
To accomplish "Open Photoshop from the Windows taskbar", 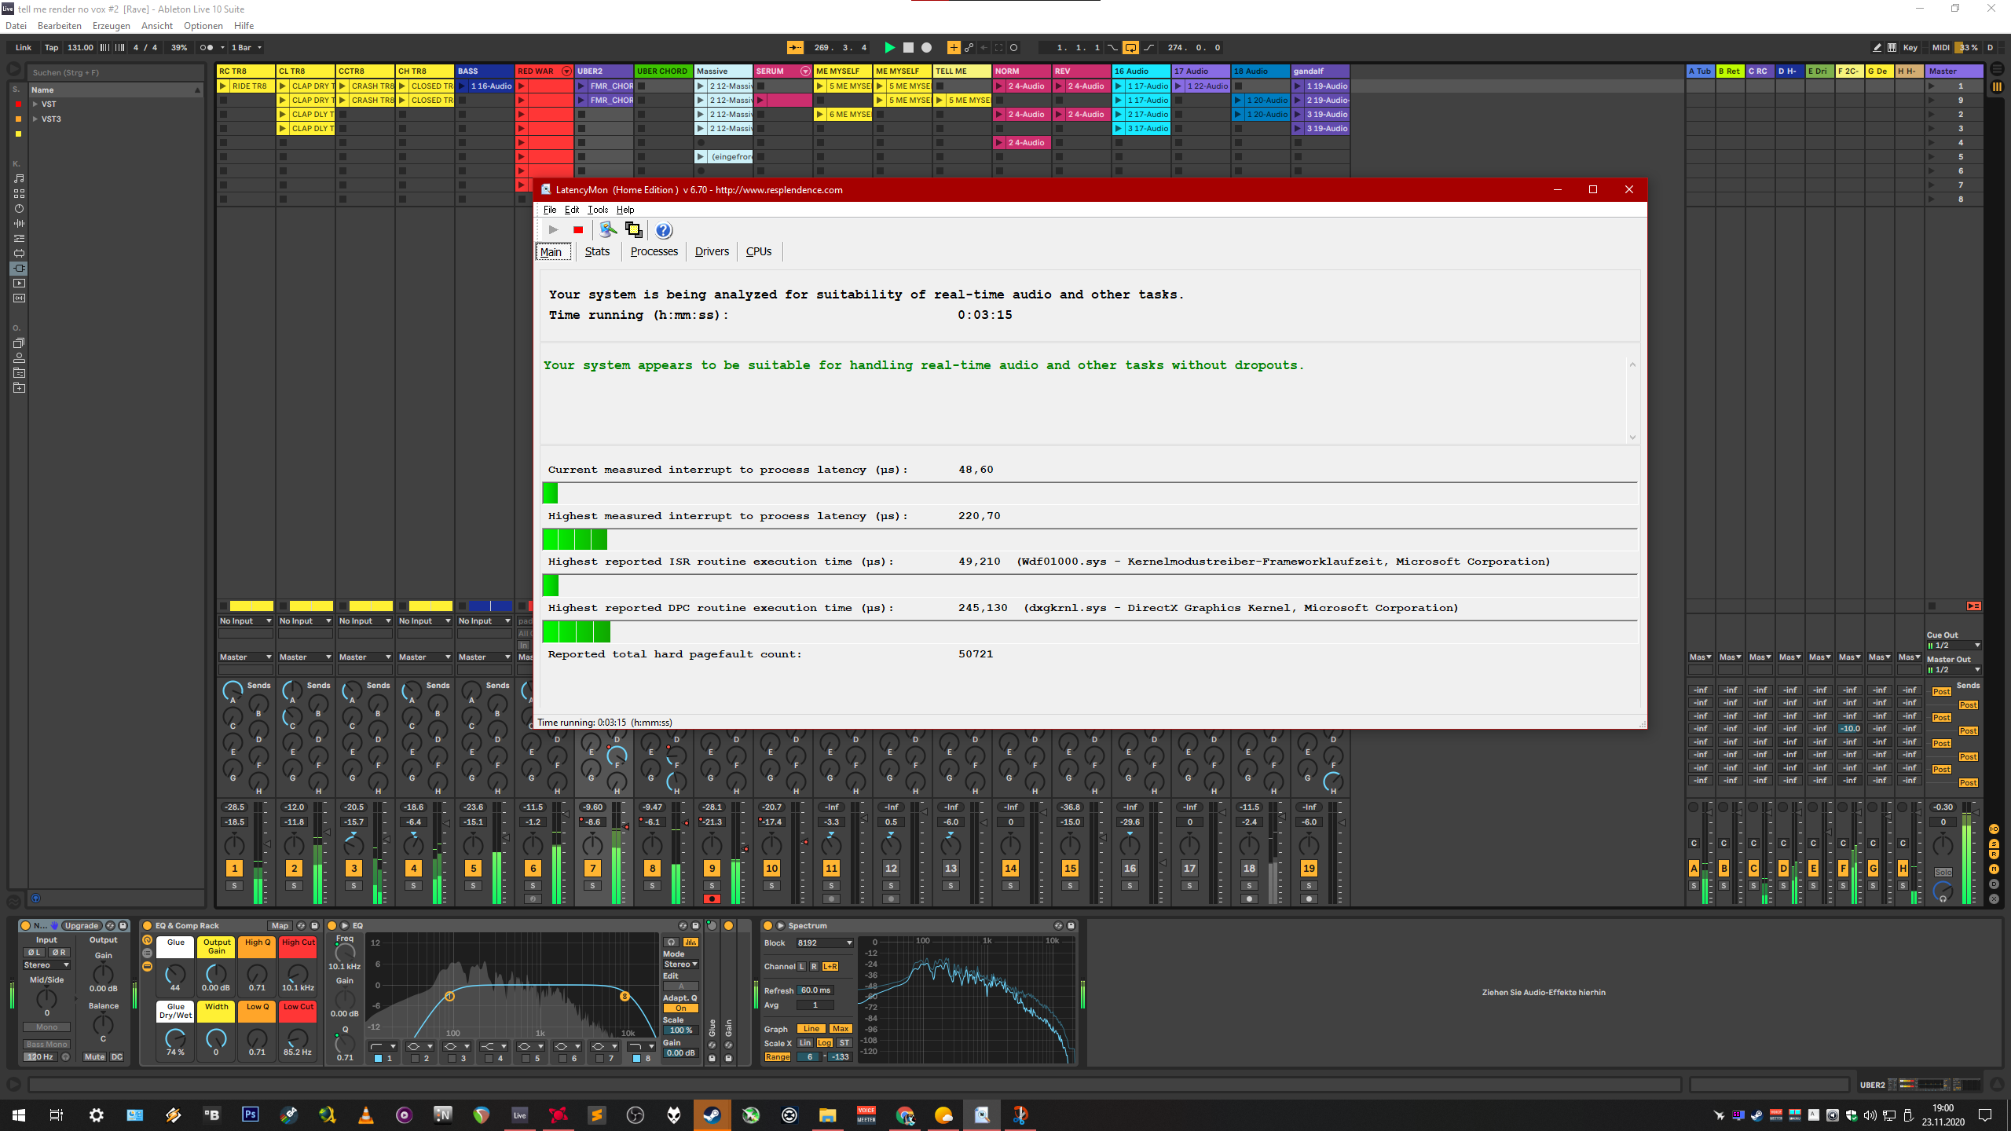I will click(x=250, y=1115).
